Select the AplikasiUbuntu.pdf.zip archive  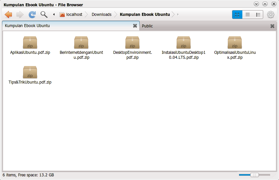[x=30, y=45]
